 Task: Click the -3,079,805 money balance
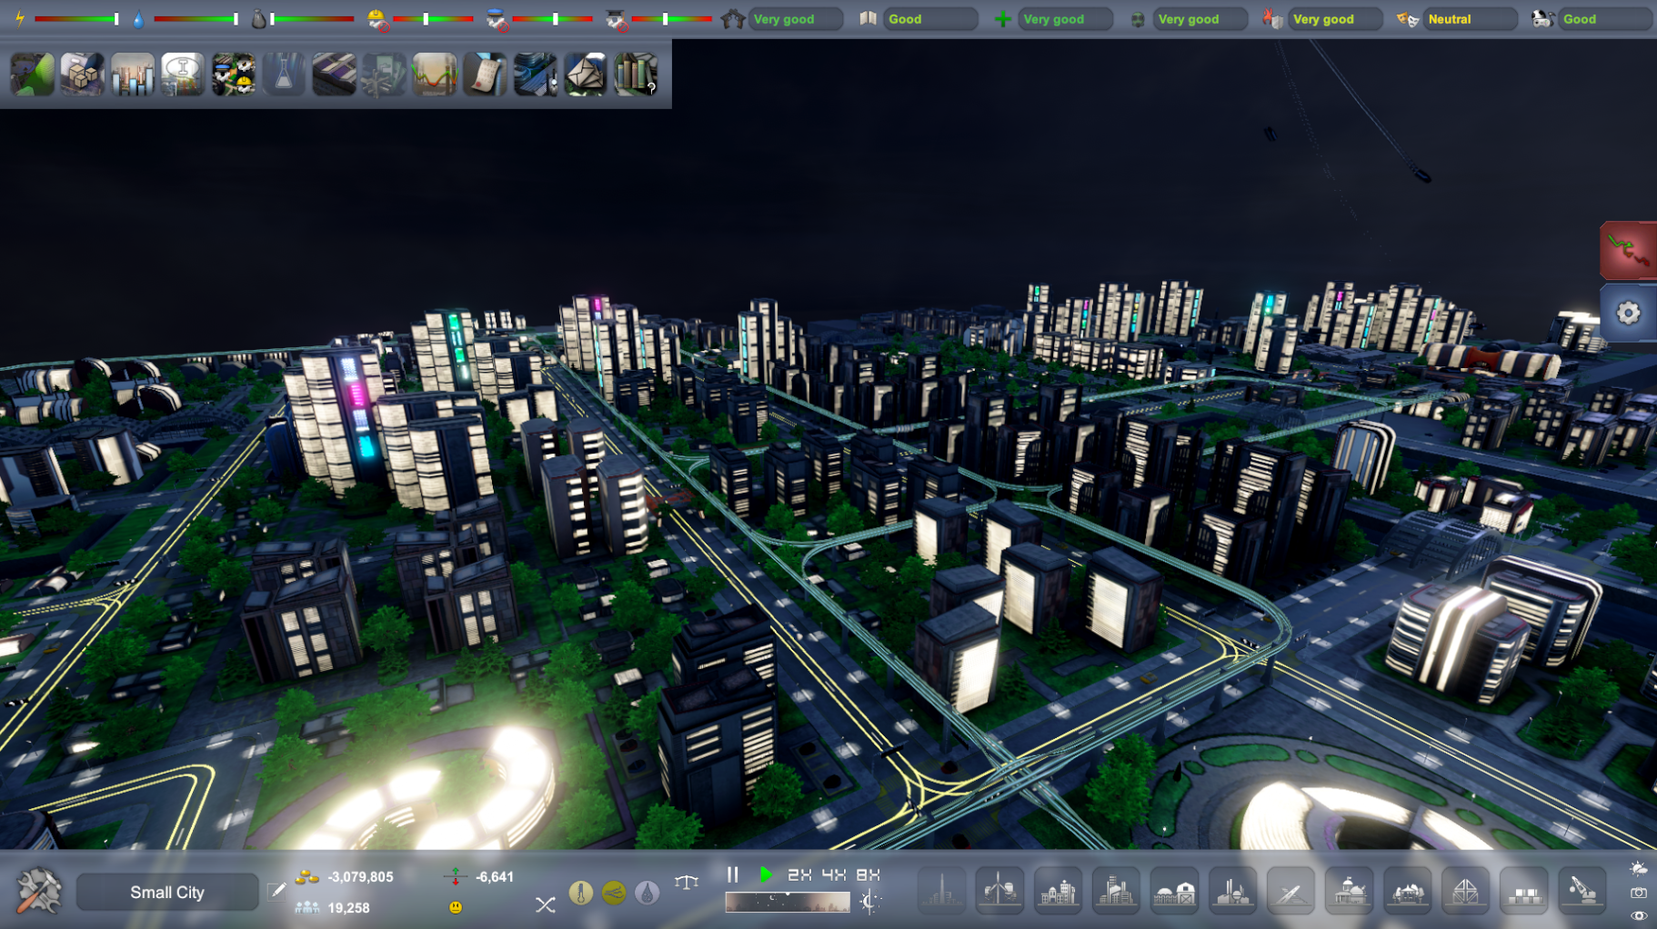tap(360, 877)
